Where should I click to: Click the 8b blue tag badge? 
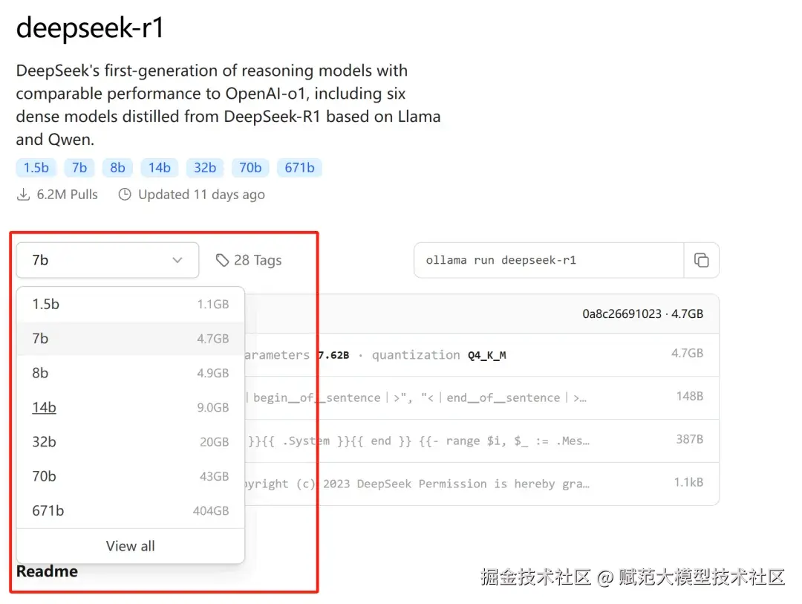pyautogui.click(x=117, y=168)
